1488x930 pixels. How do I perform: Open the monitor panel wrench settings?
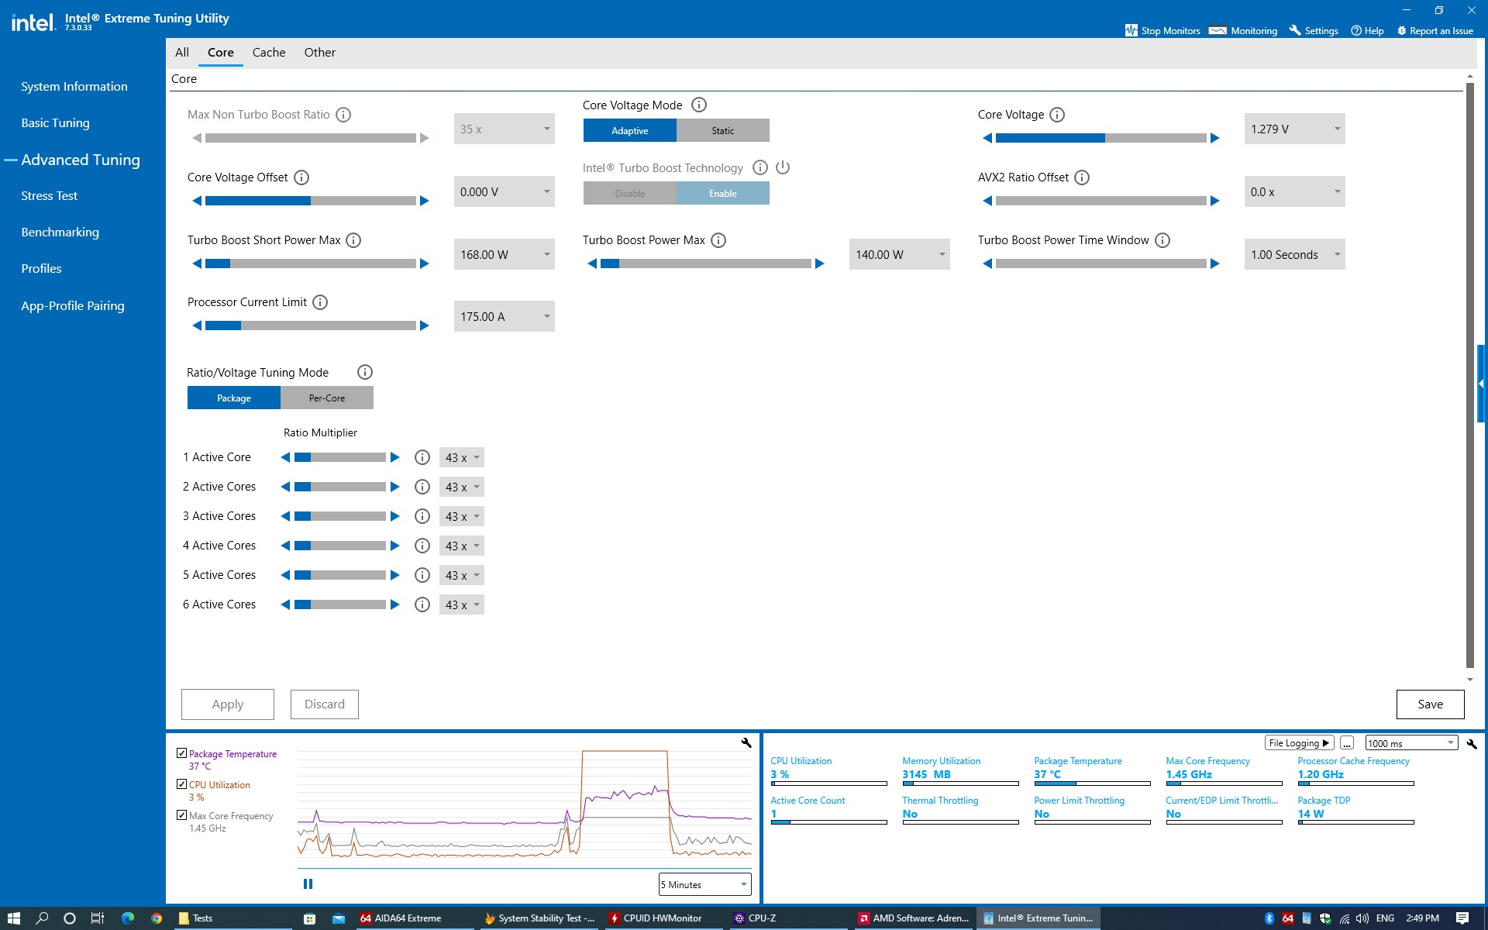click(x=1472, y=743)
